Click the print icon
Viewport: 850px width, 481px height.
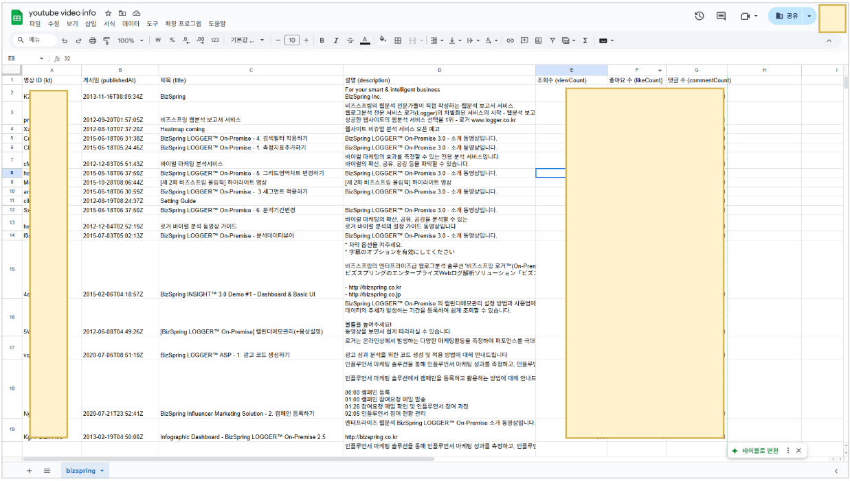point(93,40)
